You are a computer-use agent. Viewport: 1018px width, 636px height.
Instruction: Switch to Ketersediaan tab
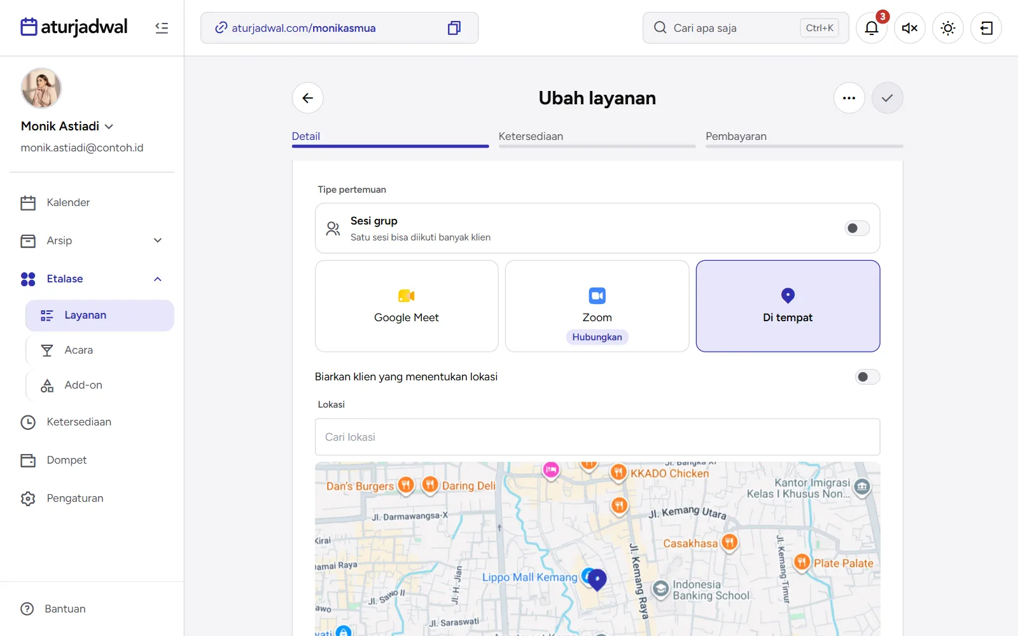click(597, 137)
